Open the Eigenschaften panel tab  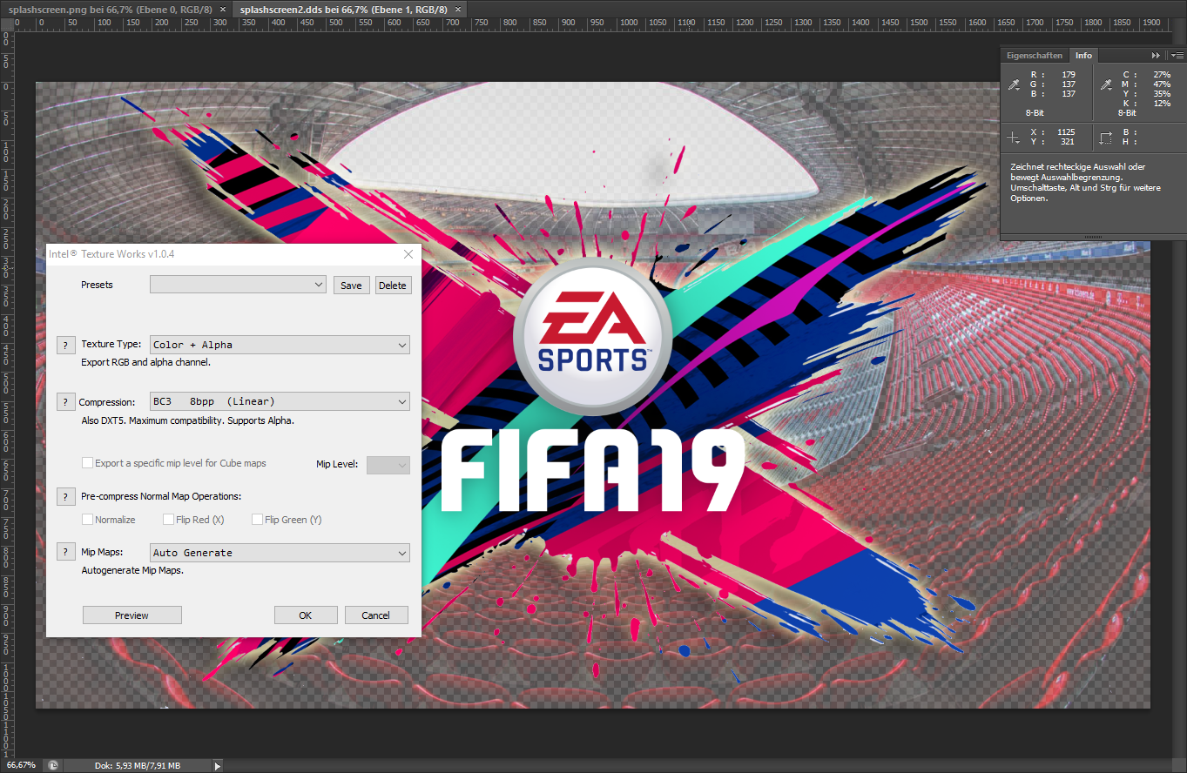[x=1035, y=55]
